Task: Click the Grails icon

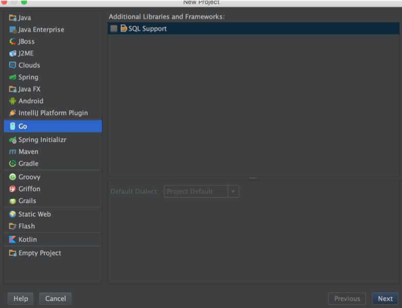Action: pos(12,201)
